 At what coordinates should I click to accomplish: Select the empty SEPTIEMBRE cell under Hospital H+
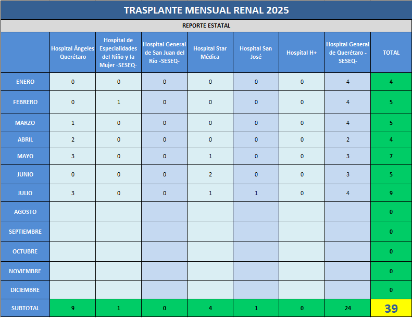(x=302, y=232)
